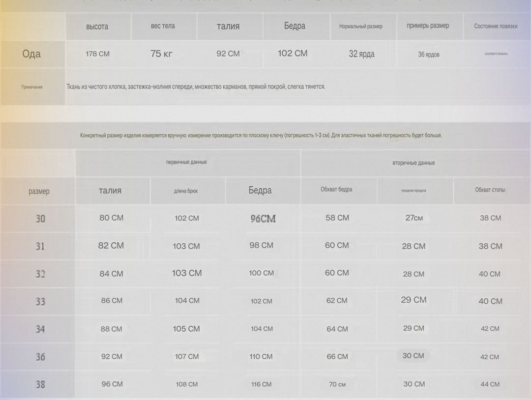Viewport: 531px width, 400px height.
Task: Click the fabric description note text
Action: coord(196,87)
